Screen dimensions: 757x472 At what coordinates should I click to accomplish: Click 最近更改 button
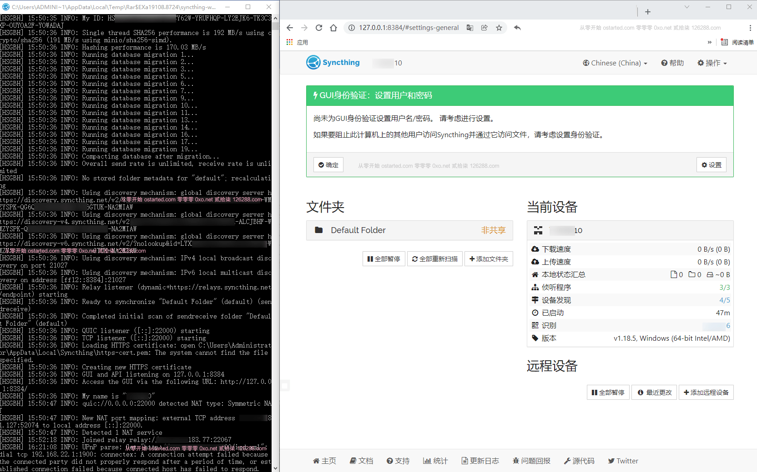pyautogui.click(x=654, y=393)
